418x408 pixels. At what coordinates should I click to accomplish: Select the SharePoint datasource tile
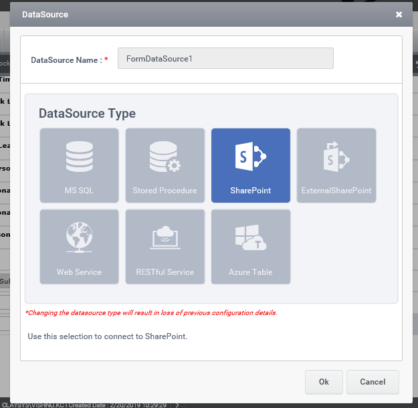(251, 165)
